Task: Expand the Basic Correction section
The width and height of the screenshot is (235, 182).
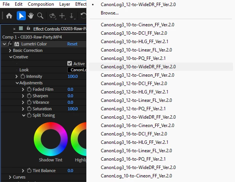Action: (10, 50)
